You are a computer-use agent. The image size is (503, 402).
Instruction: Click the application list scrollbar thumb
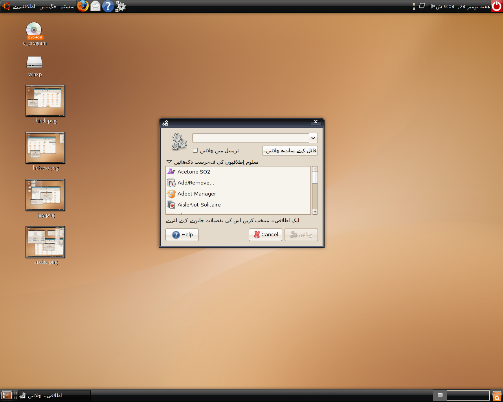coord(315,178)
